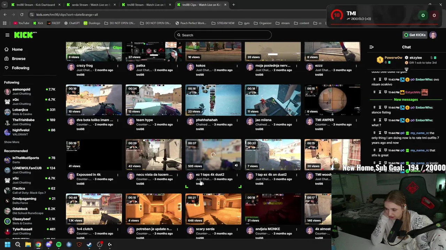Open File Explorer from taskbar

(28, 244)
